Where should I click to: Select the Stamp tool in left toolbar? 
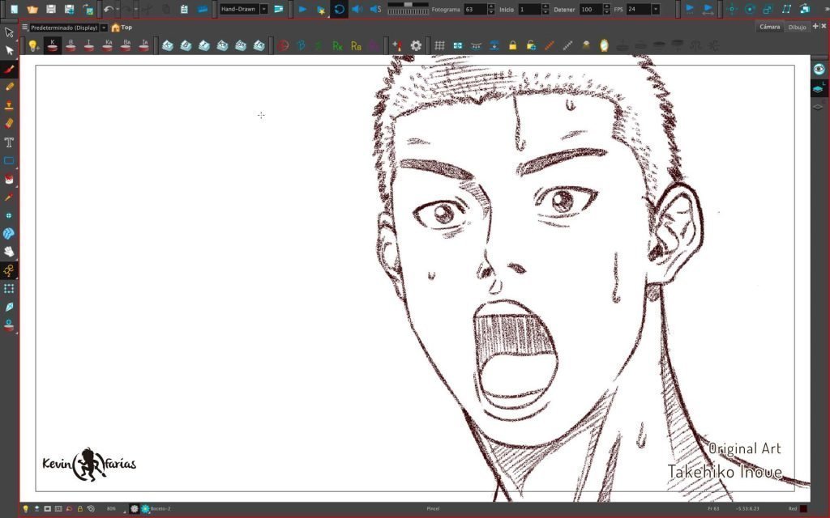pos(9,105)
